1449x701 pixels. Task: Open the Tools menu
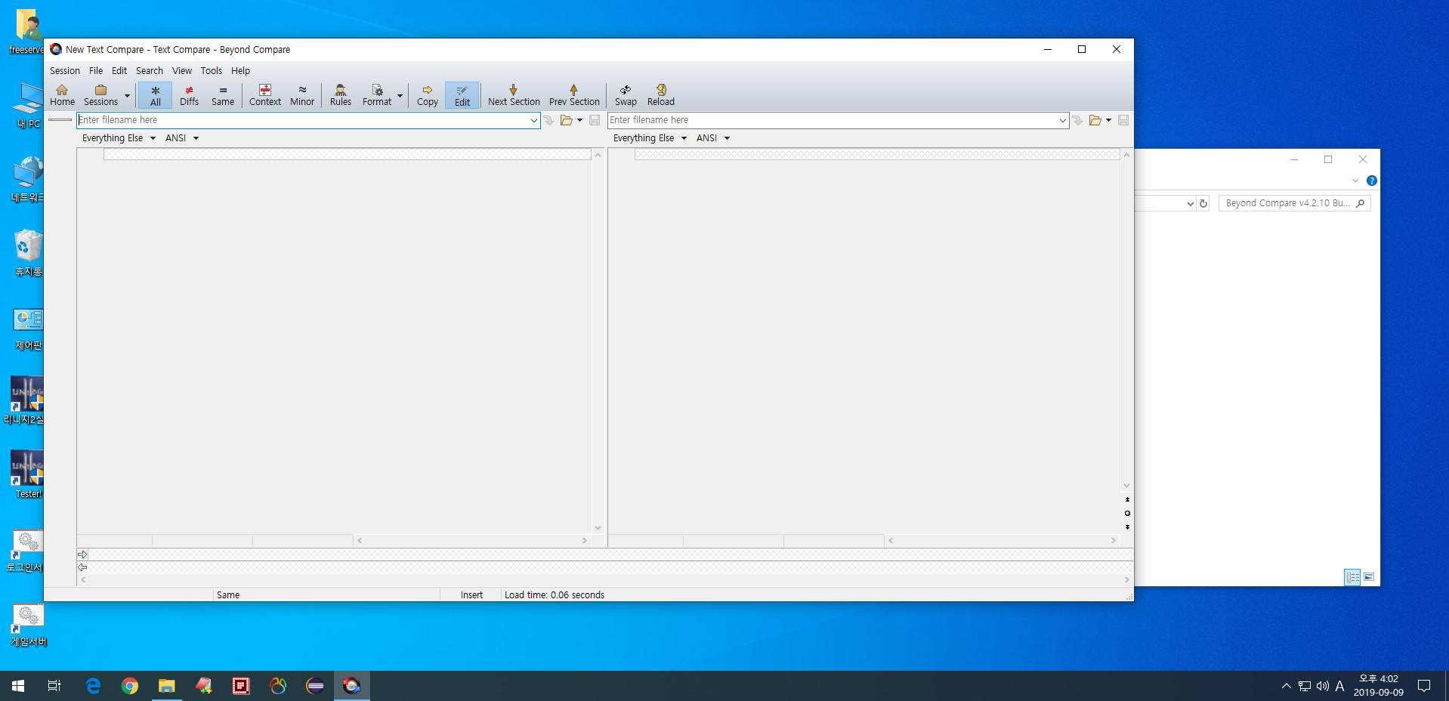click(x=212, y=70)
